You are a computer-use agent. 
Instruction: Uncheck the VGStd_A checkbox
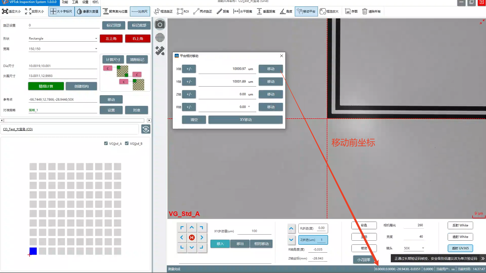click(x=106, y=143)
